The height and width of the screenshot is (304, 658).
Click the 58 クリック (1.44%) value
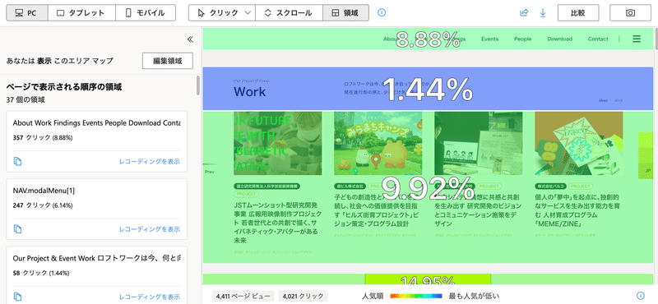point(40,273)
